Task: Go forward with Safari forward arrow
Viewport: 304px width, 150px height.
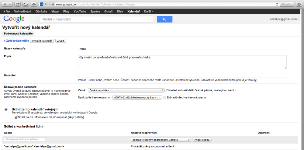Action: [10, 4]
